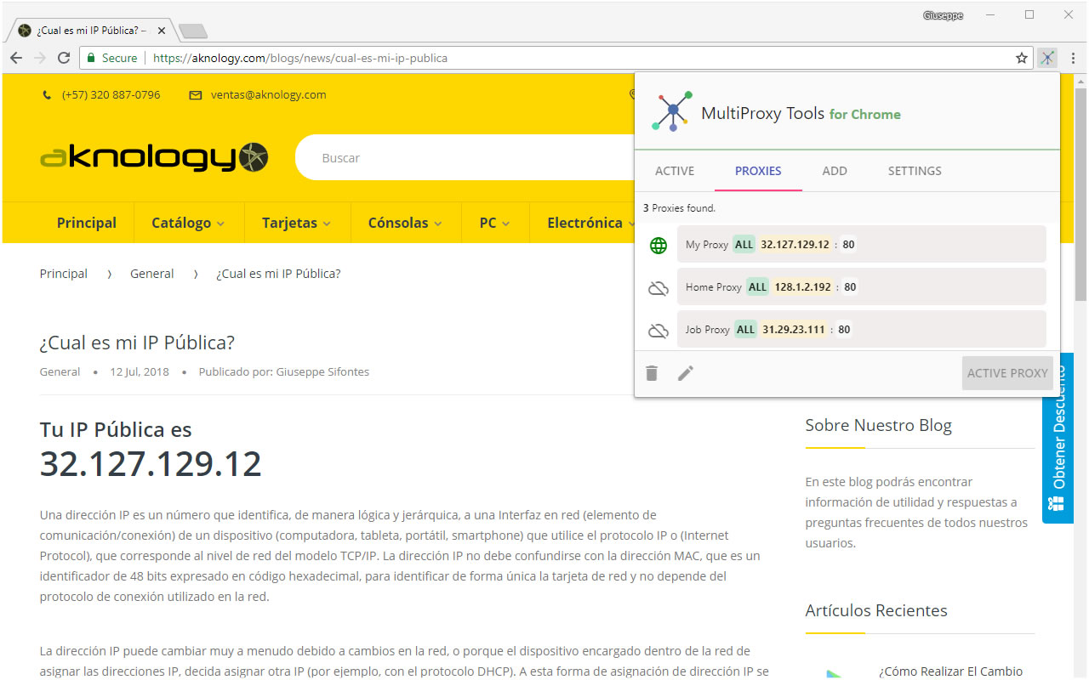Open the Obtener Descuento side tab
Screen dimensions: 1089x680
1058,438
